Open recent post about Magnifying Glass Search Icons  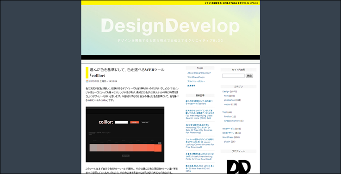[200, 114]
